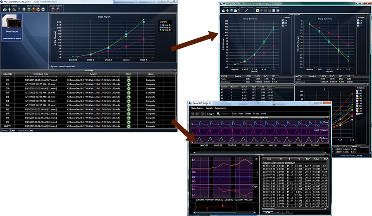Click the gray printer icon under General Actions
This screenshot has height=216, width=372.
click(x=14, y=9)
